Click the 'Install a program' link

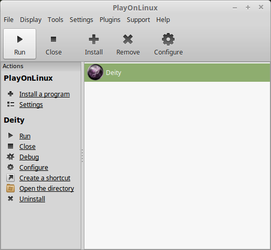click(x=45, y=94)
